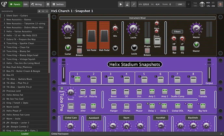Toggle the Chorus switch

[x=127, y=106]
